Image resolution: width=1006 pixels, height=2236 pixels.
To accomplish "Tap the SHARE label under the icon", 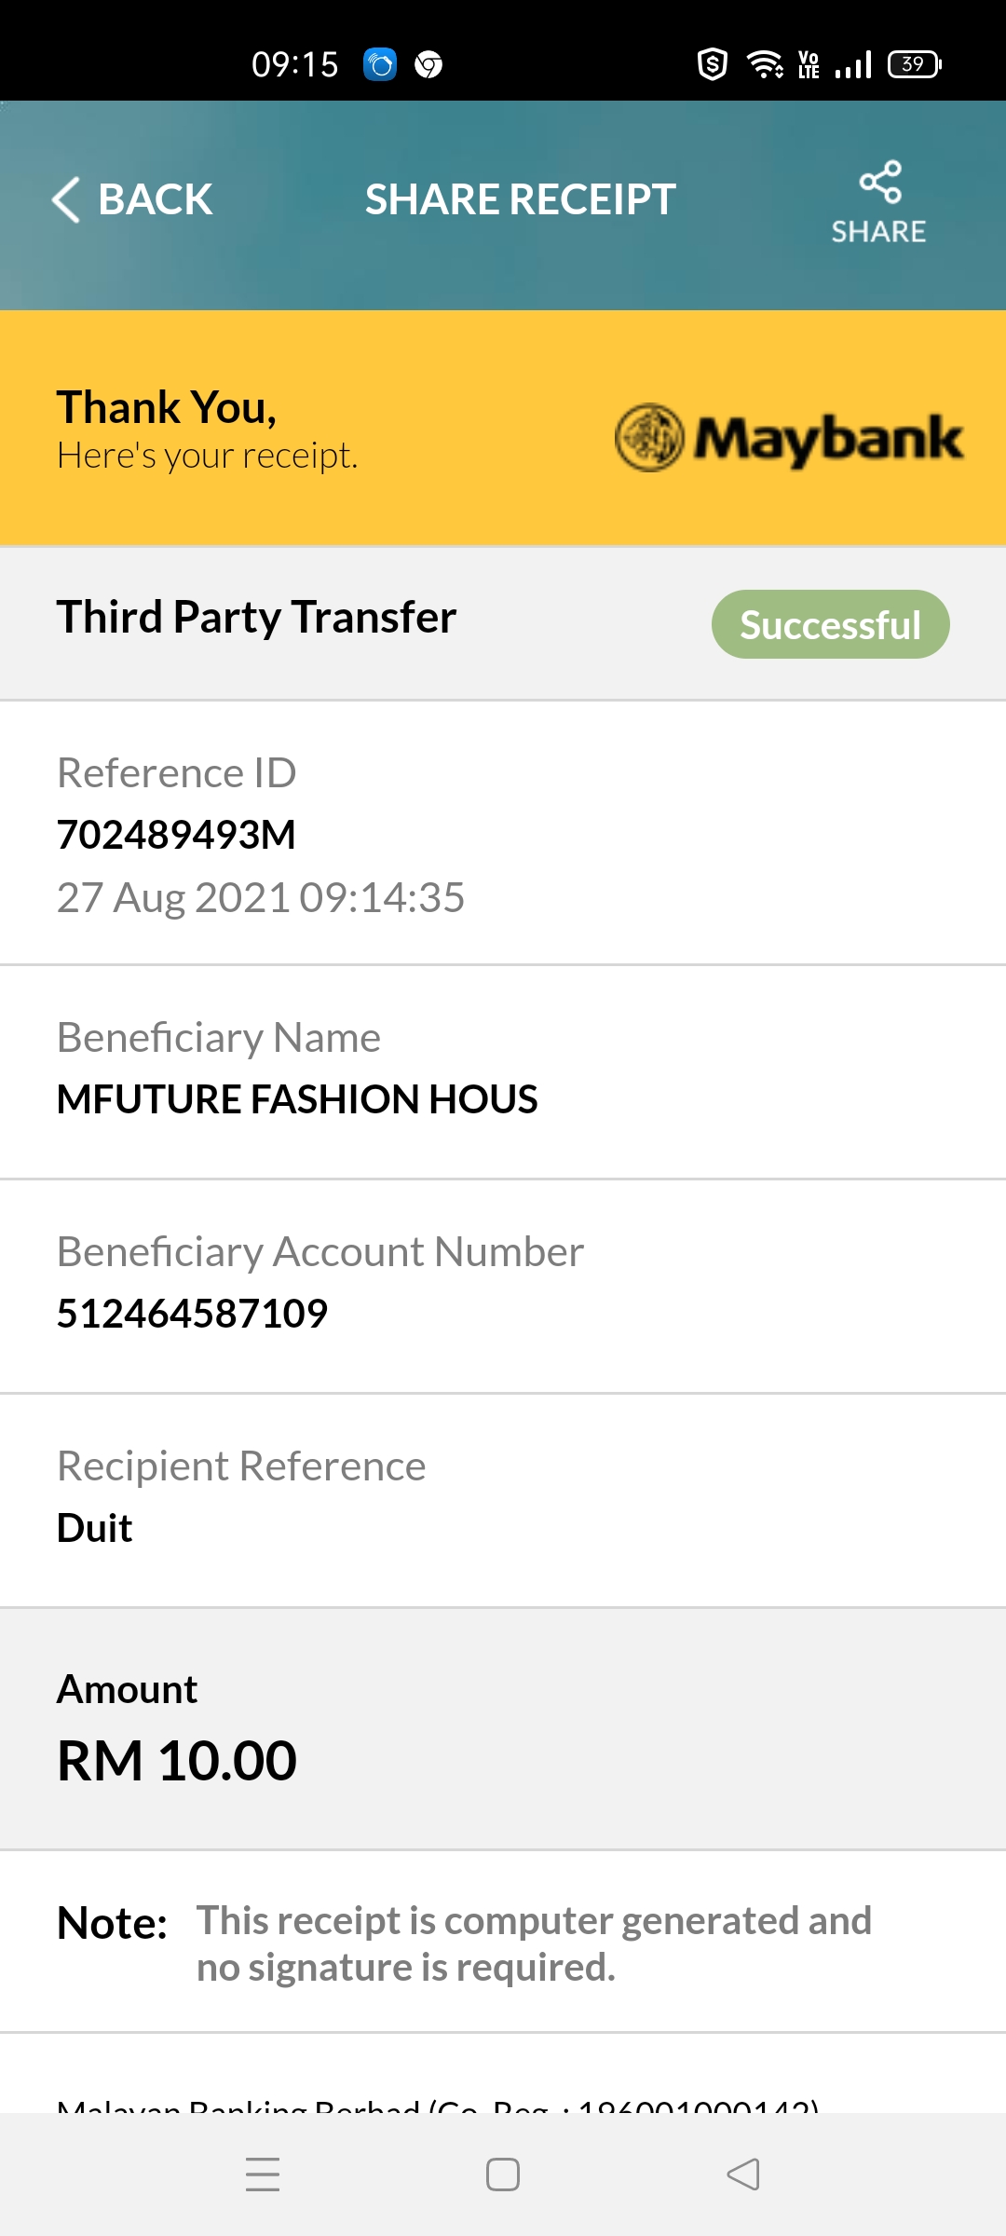I will point(878,231).
